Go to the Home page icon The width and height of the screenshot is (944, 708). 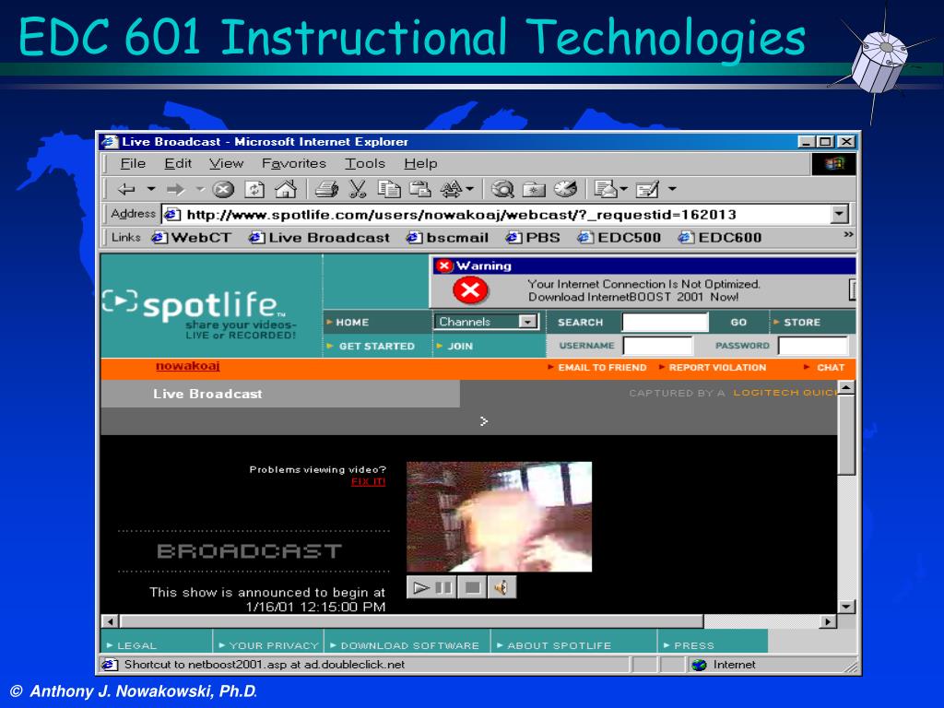point(286,190)
